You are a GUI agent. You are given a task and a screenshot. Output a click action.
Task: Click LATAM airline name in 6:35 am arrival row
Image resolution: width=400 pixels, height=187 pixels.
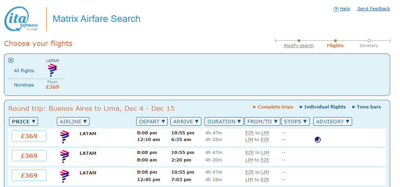(x=88, y=134)
